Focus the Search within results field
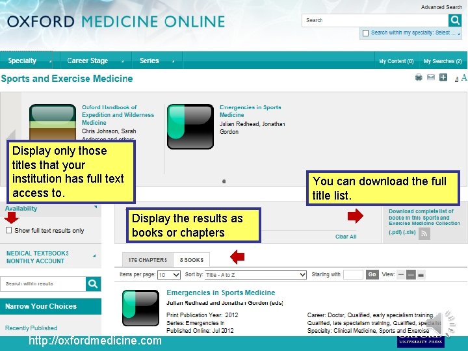 (x=43, y=284)
